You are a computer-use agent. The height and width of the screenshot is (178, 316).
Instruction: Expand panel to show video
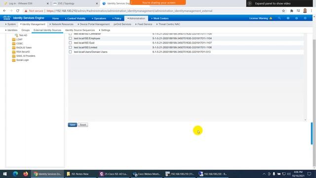(279, 3)
